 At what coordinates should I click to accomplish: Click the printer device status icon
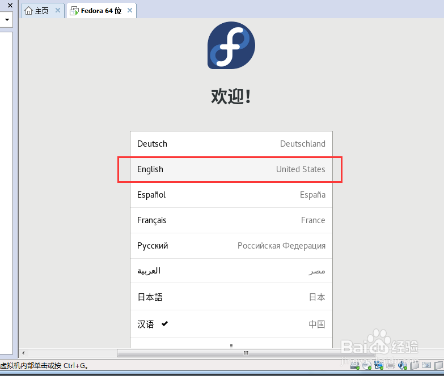point(391,366)
